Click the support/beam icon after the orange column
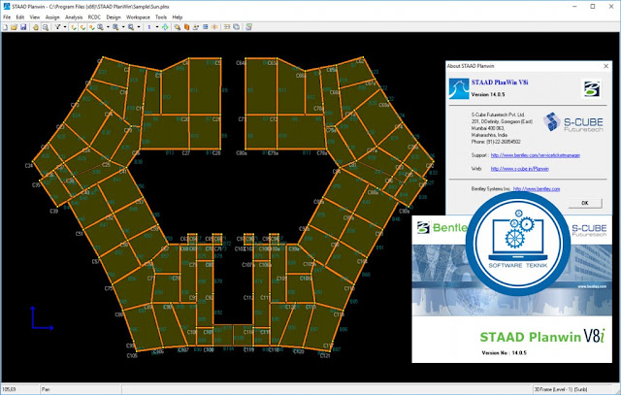This screenshot has height=395, width=621. [196, 27]
